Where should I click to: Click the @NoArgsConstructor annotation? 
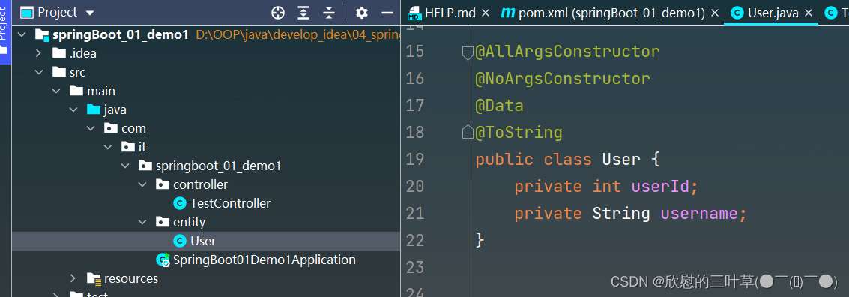click(x=563, y=79)
